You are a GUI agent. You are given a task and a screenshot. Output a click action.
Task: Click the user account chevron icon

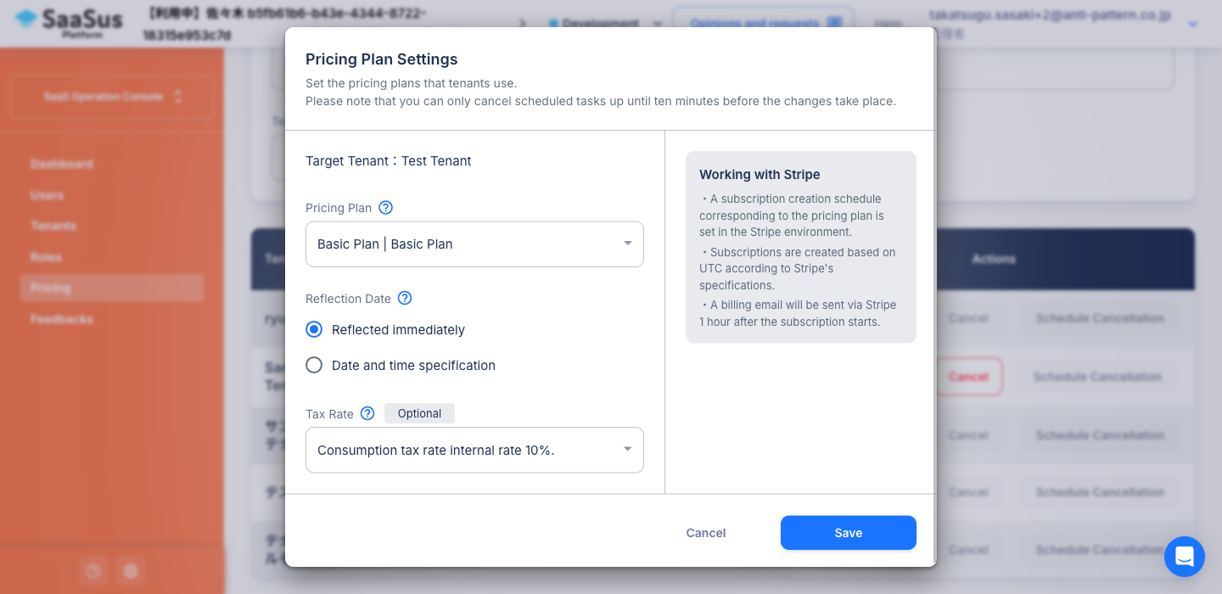pos(1193,24)
